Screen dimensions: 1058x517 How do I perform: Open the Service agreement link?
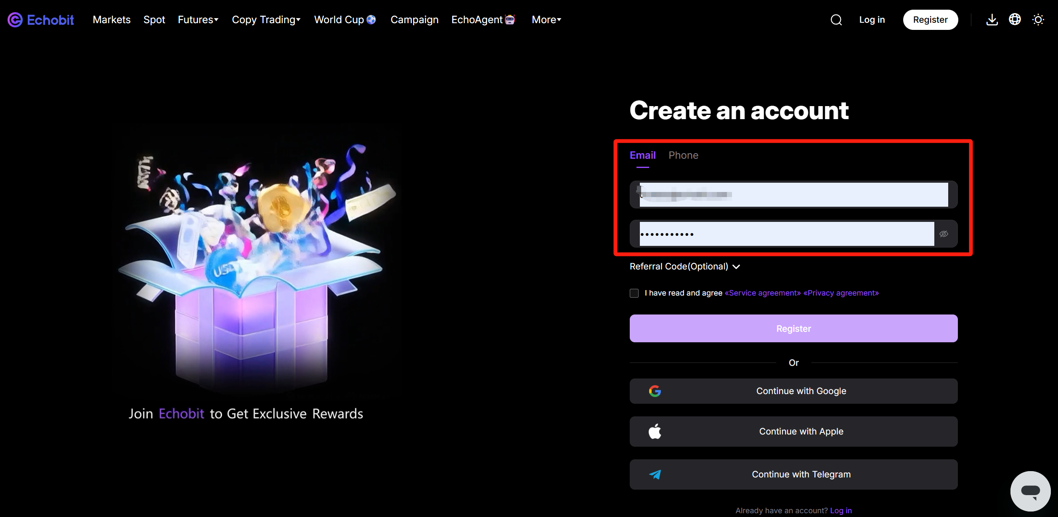pos(763,293)
